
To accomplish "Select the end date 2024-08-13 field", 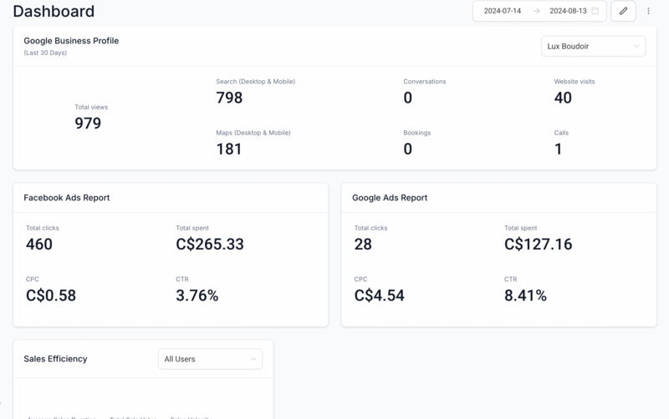I will coord(568,11).
